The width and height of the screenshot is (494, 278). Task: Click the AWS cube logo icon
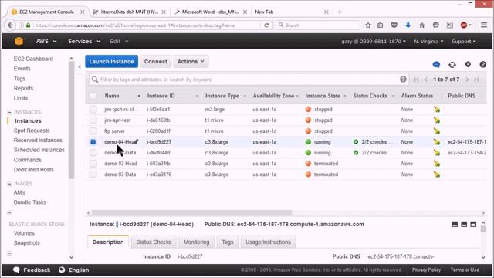tap(19, 41)
